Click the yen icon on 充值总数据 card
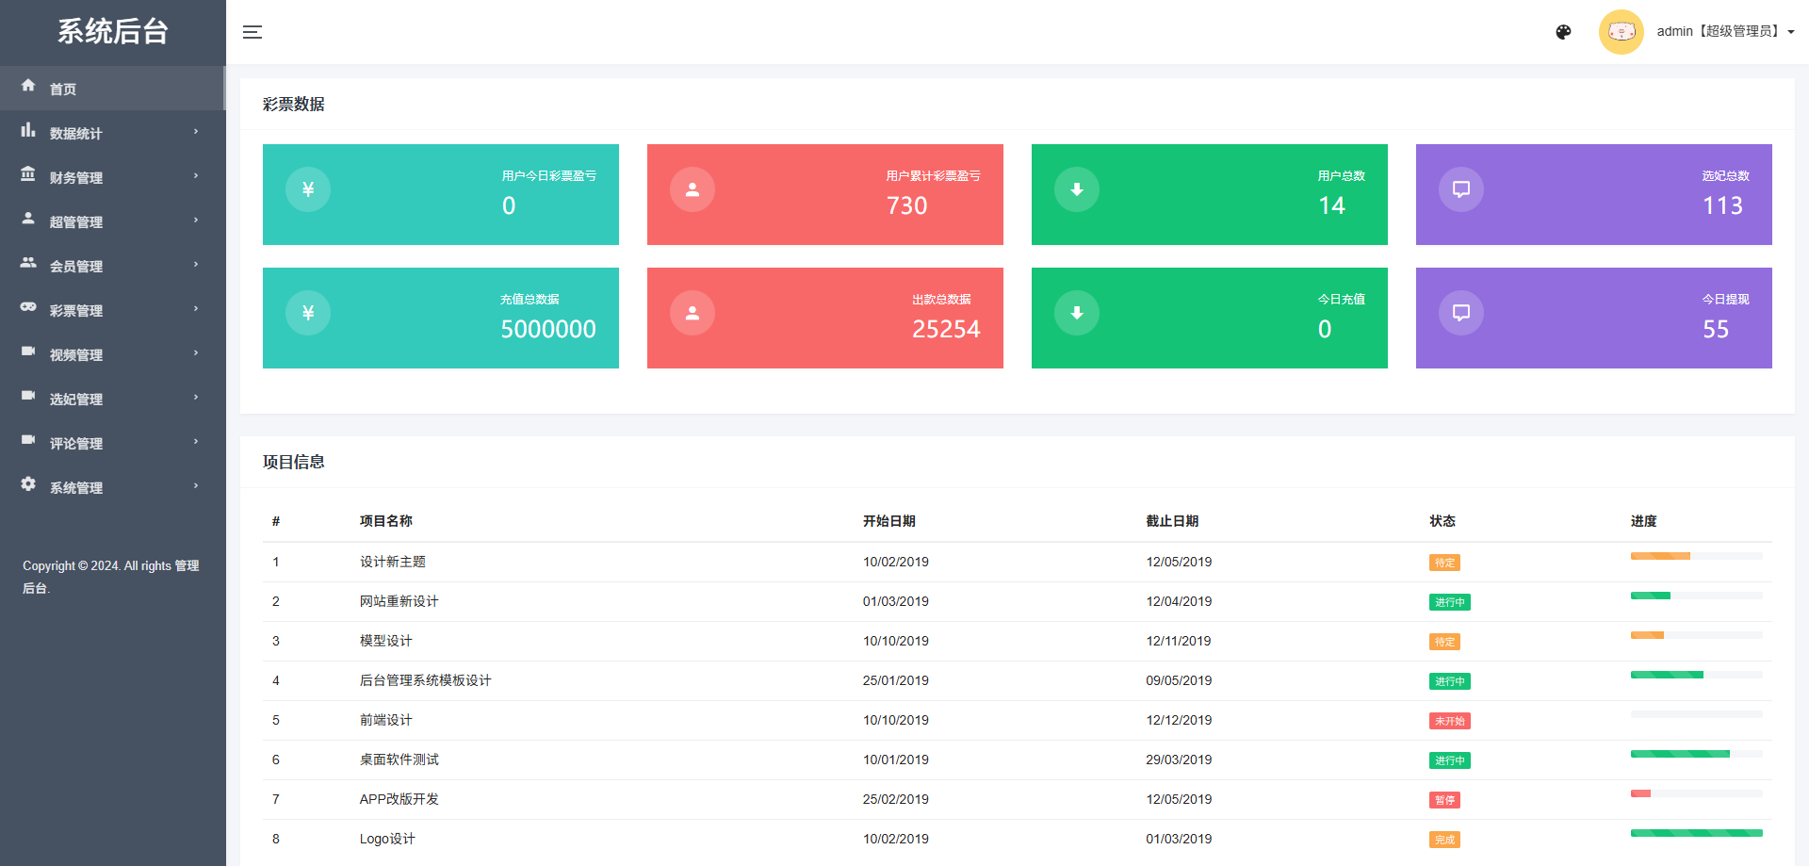Screen dimensions: 1809x866 [308, 313]
